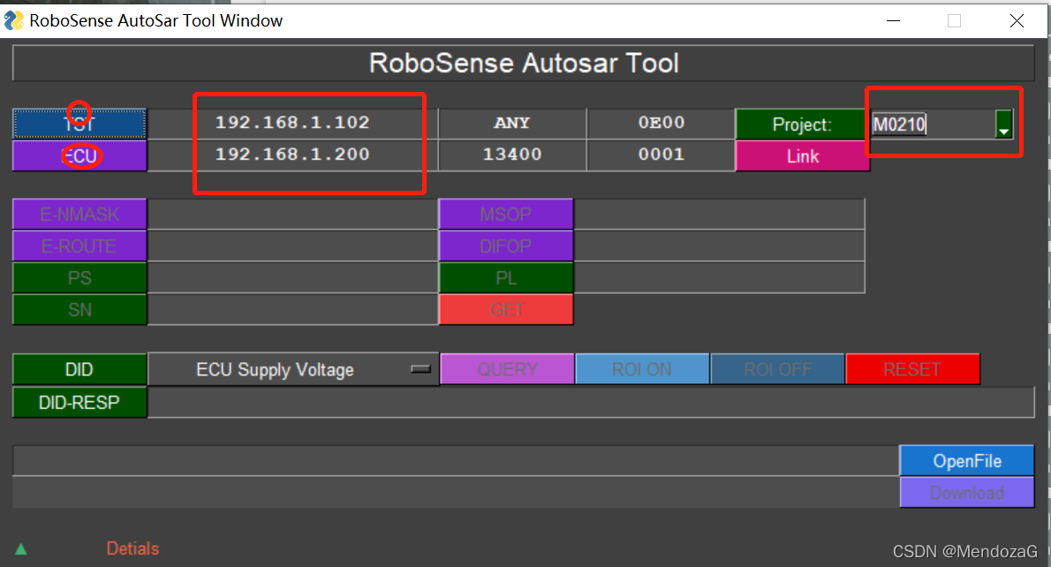The height and width of the screenshot is (567, 1051).
Task: Click the 0E00 address field
Action: click(x=661, y=124)
